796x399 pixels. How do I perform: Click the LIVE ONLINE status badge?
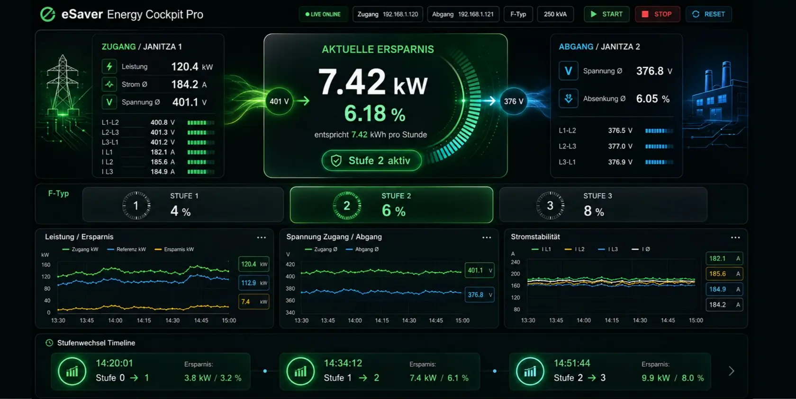[x=323, y=14]
